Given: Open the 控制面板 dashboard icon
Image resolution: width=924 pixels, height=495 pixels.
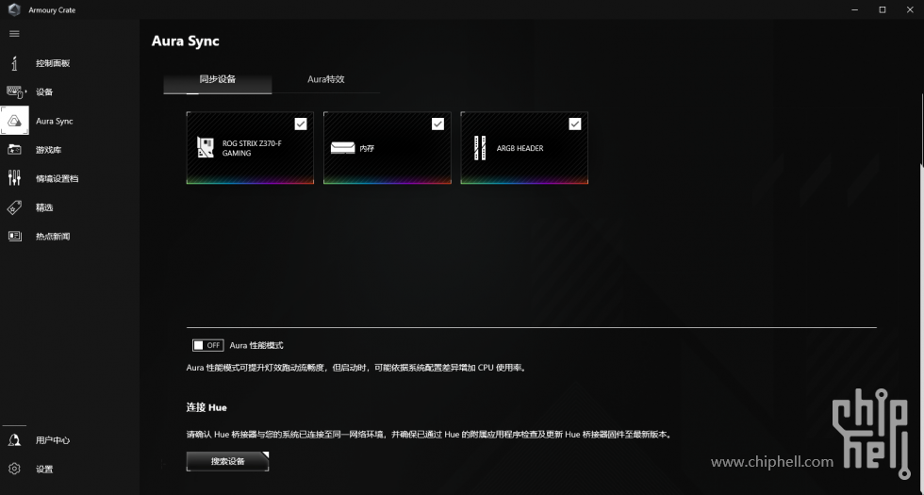Looking at the screenshot, I should pos(15,63).
